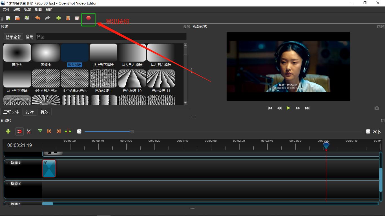Open the transition clip's menu arrow
The width and height of the screenshot is (385, 216).
[45, 163]
